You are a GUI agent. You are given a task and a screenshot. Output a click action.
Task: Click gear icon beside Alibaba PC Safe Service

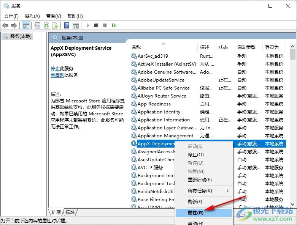coord(134,88)
